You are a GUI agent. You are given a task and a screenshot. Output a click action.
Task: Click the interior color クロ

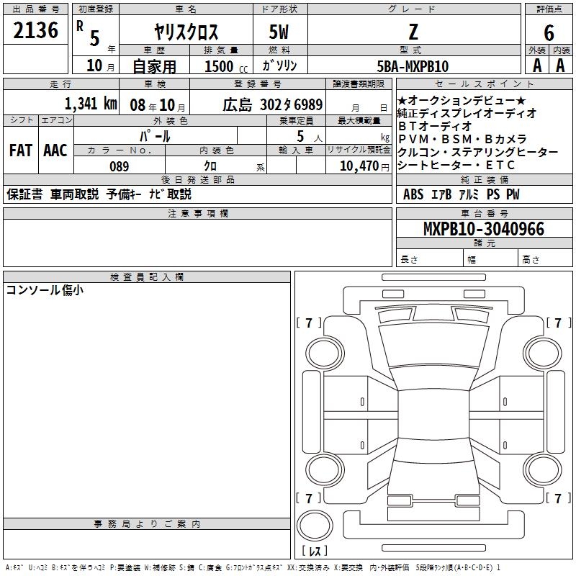tap(210, 166)
